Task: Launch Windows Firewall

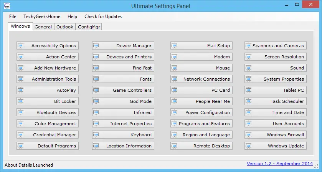Action: click(x=276, y=135)
